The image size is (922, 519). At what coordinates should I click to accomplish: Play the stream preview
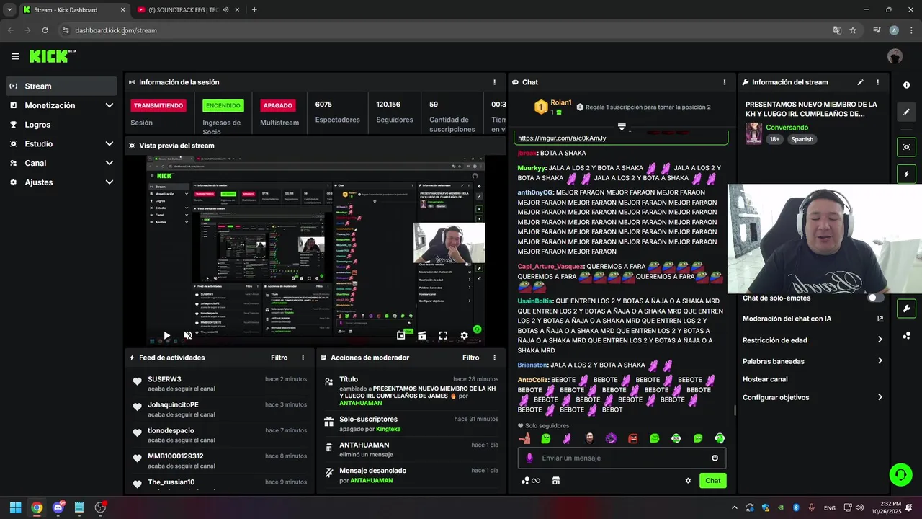click(x=166, y=335)
